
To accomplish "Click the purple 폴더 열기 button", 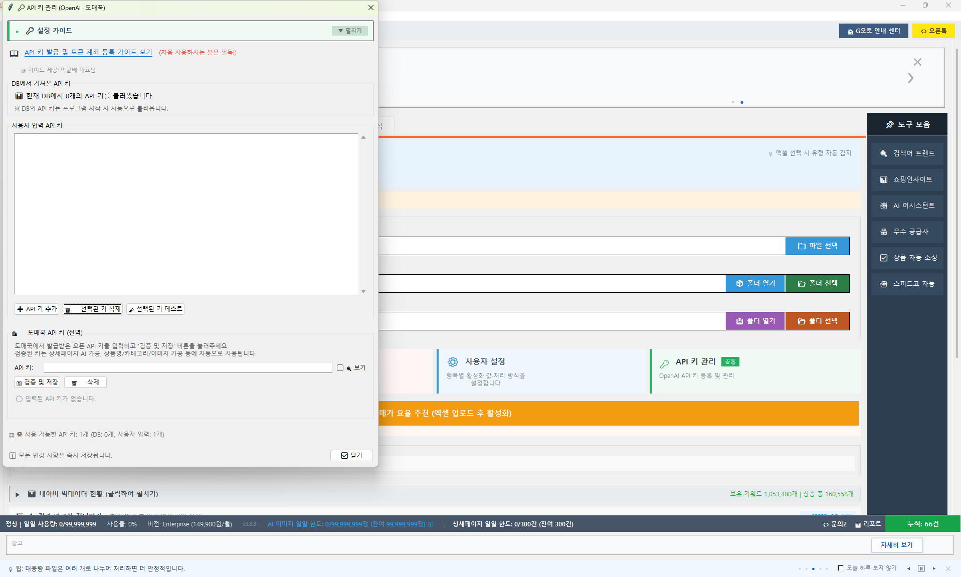I will (x=755, y=321).
